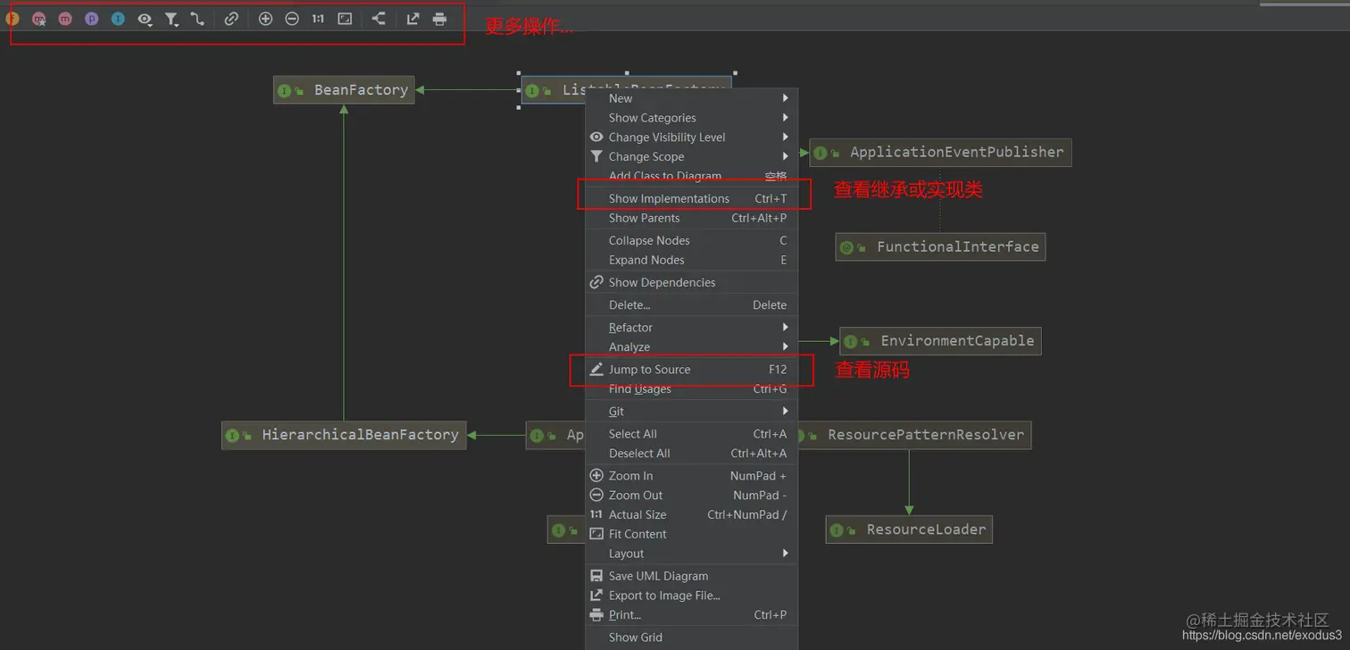This screenshot has height=650, width=1350.
Task: Choose Delete... in context menu
Action: coord(691,304)
